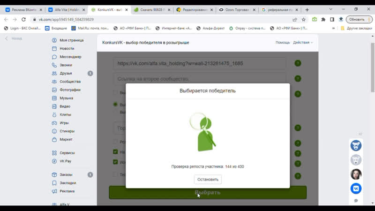Bookmark this page with star icon
Viewport: 375px width, 211px height.
pos(303,19)
